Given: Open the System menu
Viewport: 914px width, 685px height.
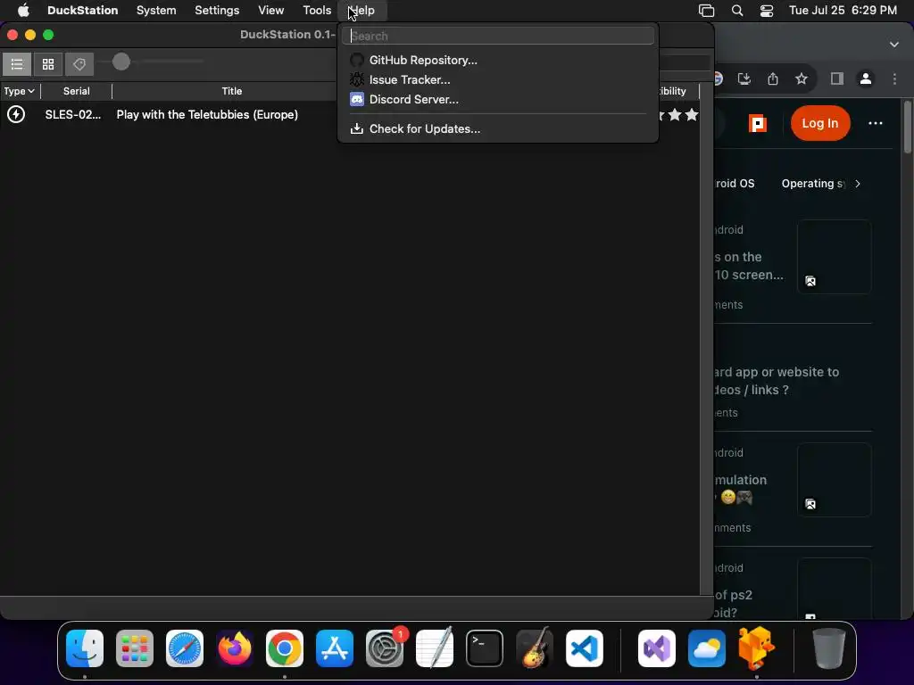Looking at the screenshot, I should (156, 10).
